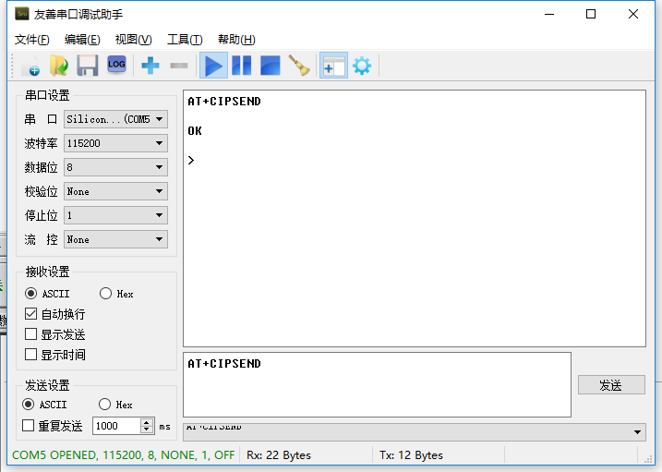Screen dimensions: 662x472
Task: Click the blue stop square icon
Action: click(271, 66)
